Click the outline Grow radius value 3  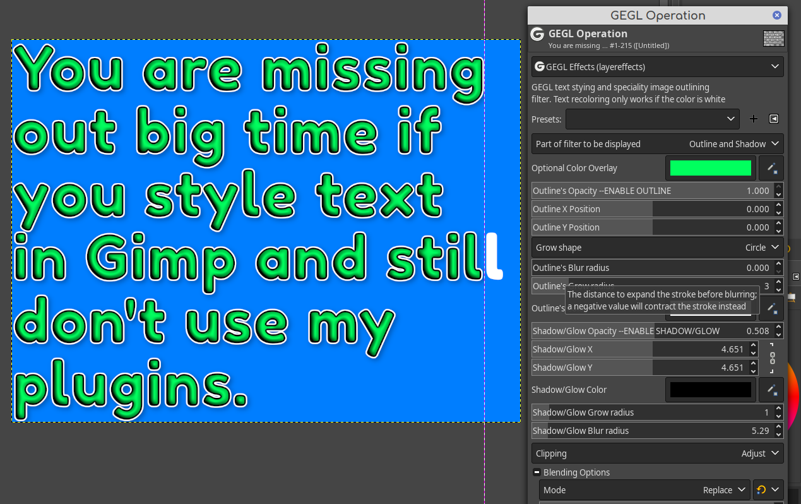coord(766,286)
